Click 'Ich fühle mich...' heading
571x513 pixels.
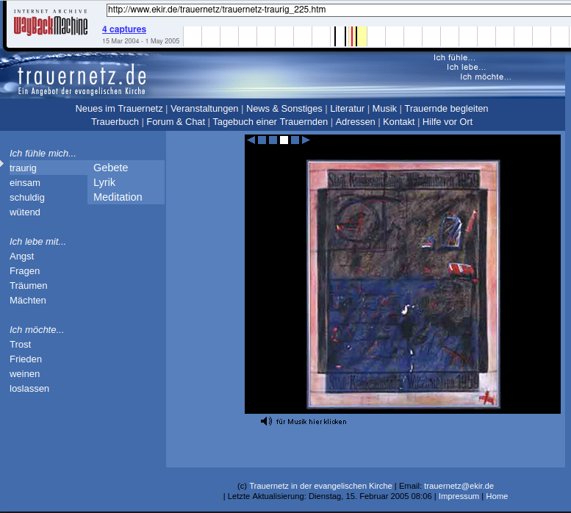(x=43, y=154)
